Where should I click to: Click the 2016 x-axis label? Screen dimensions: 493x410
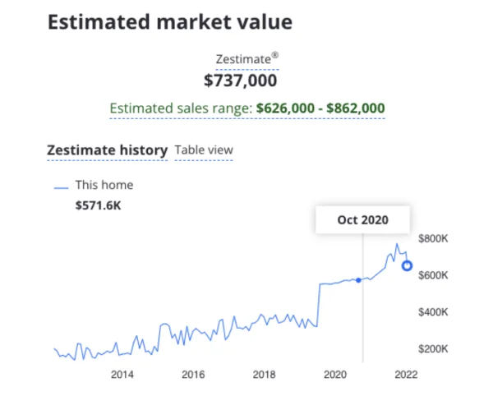(193, 375)
